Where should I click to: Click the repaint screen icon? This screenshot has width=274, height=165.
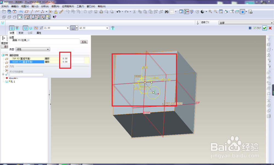[181, 12]
